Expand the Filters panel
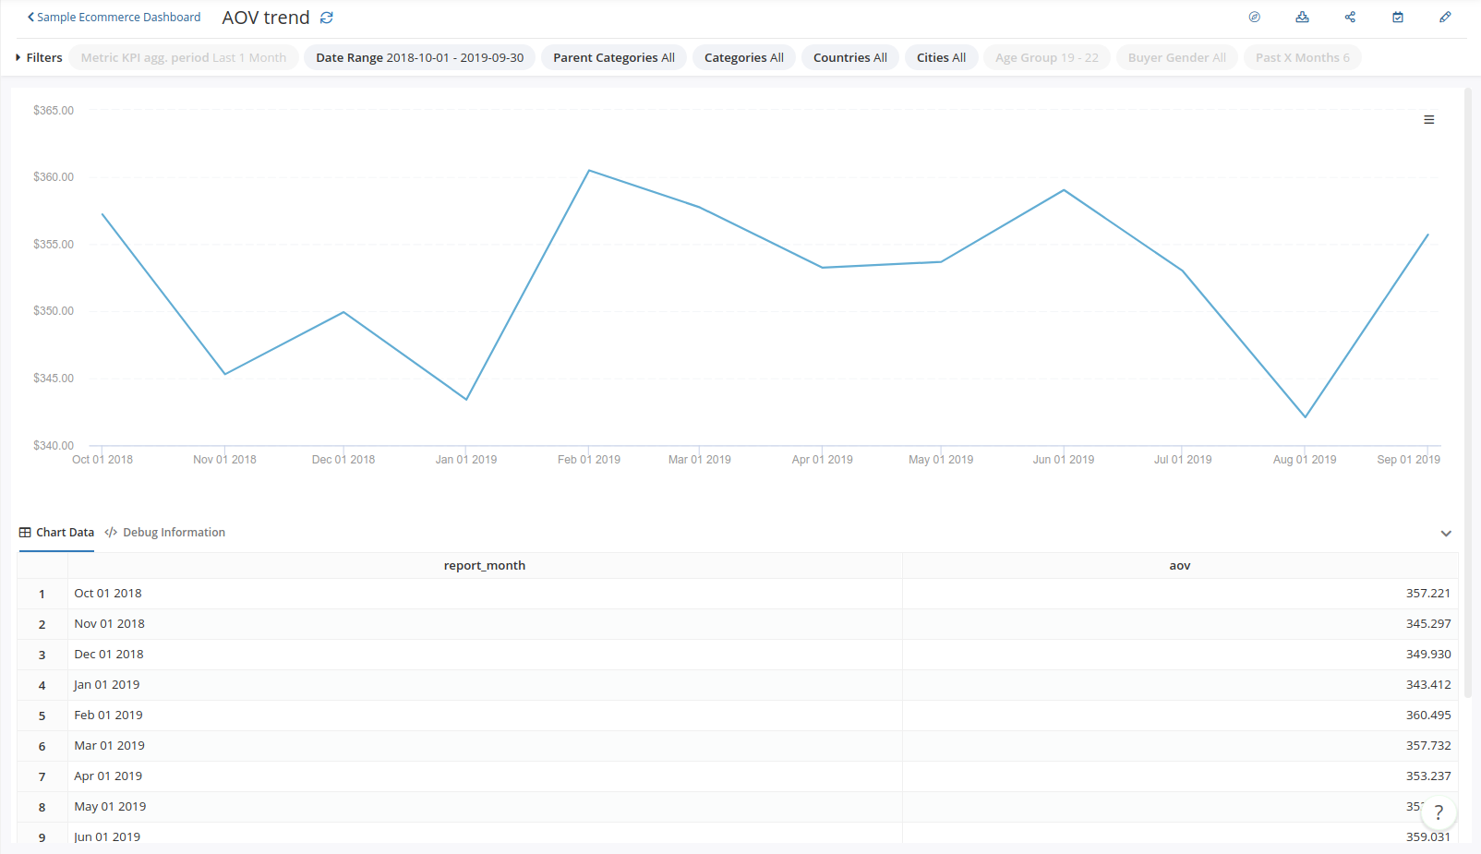Screen dimensions: 1481x854 click(x=39, y=57)
